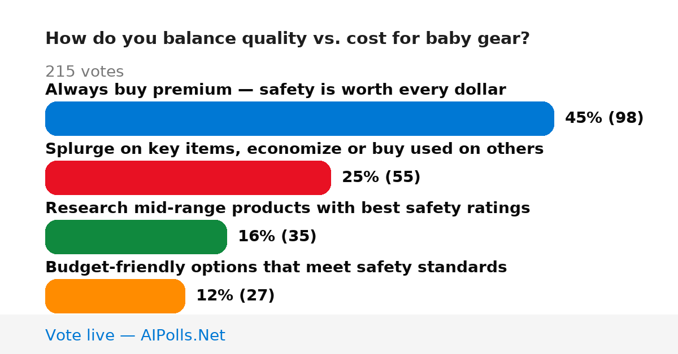Click the right end of red bar
This screenshot has height=354, width=678.
click(324, 178)
